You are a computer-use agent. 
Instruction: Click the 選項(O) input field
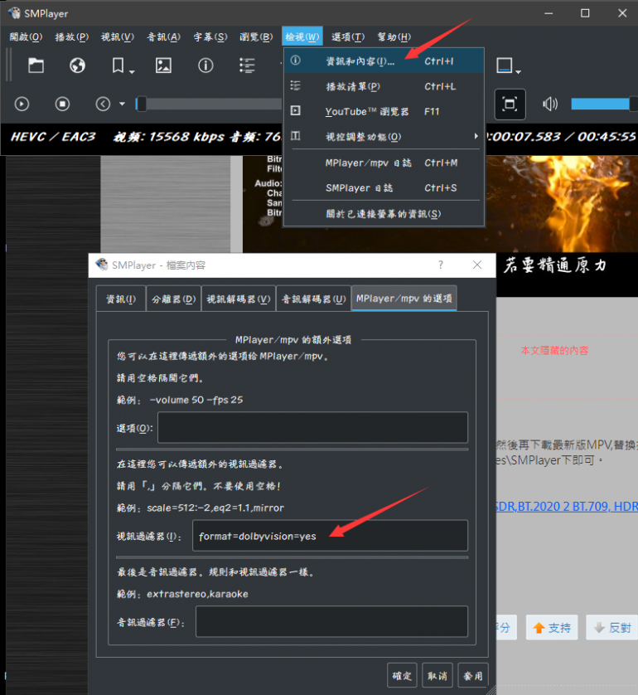(x=312, y=428)
